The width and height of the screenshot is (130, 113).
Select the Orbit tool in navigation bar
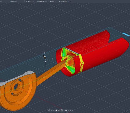(x=49, y=110)
